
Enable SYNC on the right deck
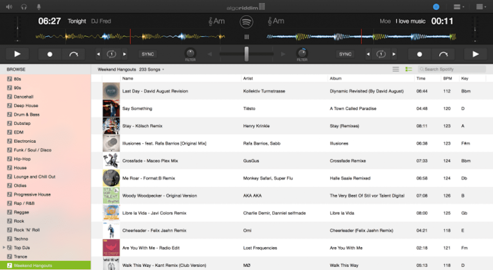(x=345, y=54)
